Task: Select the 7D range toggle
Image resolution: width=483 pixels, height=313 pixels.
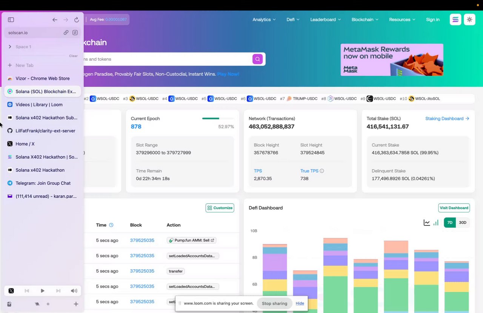Action: coord(450,222)
